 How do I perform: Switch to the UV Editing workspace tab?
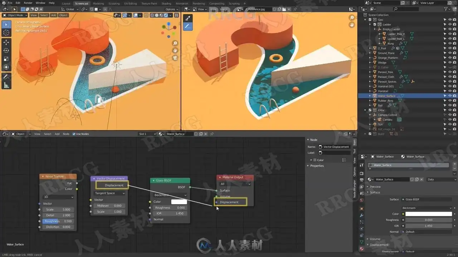coord(131,4)
